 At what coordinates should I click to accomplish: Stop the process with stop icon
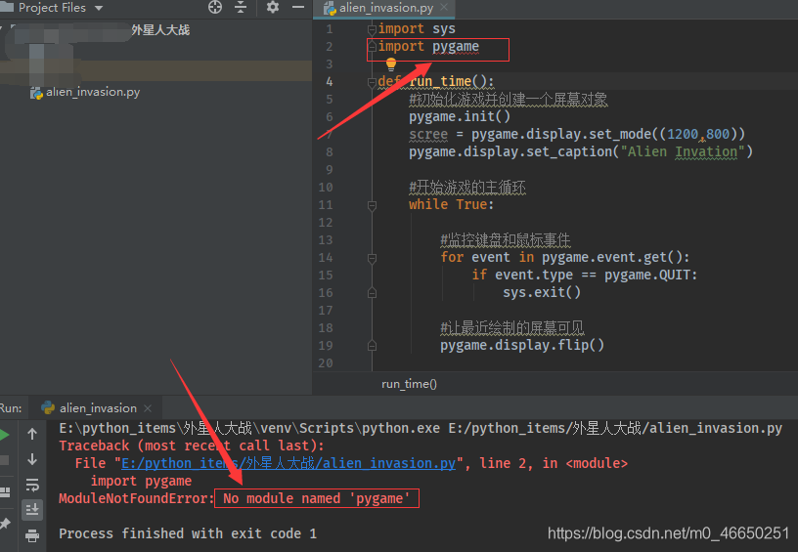coord(4,460)
